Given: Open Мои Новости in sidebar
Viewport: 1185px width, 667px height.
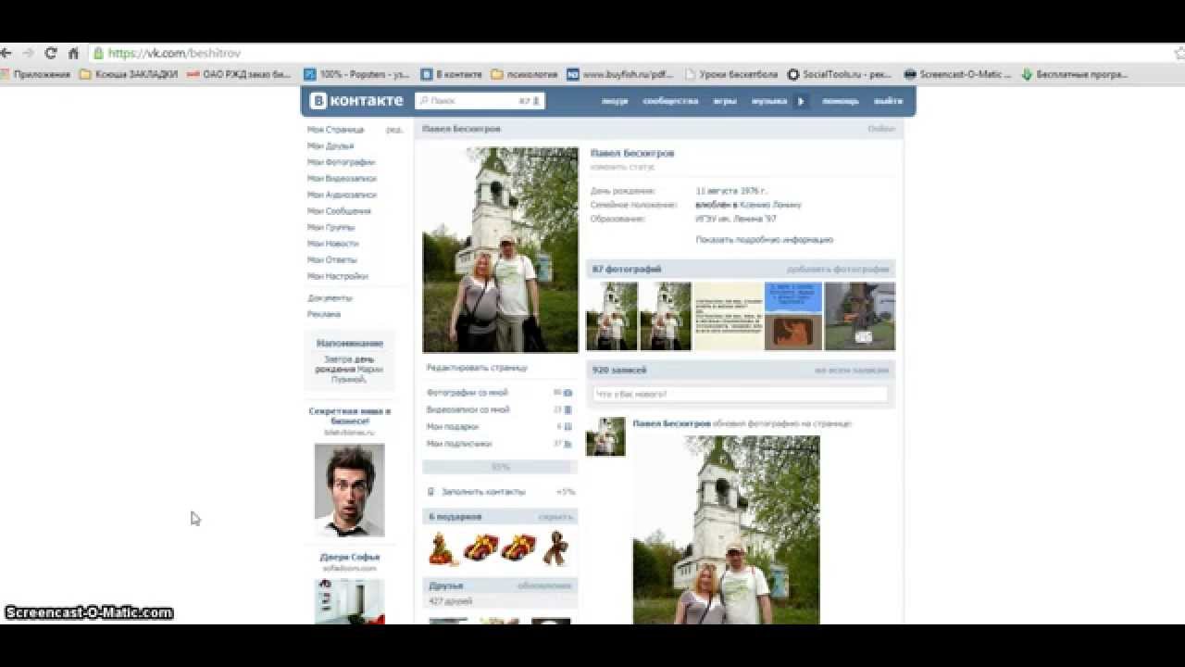Looking at the screenshot, I should tap(332, 244).
